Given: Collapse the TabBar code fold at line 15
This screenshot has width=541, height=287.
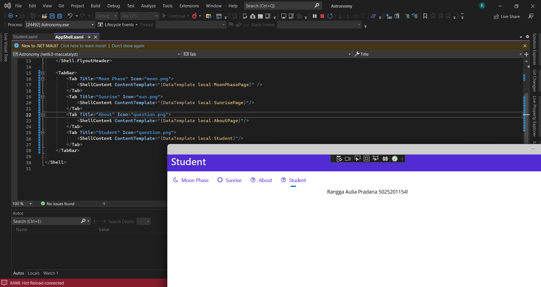Looking at the screenshot, I should point(43,73).
